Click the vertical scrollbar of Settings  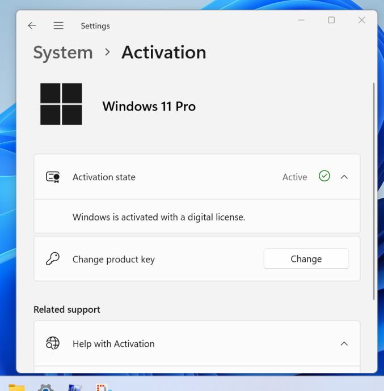click(x=374, y=191)
